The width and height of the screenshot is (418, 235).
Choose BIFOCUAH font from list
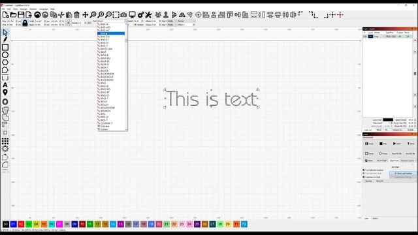pyautogui.click(x=111, y=49)
